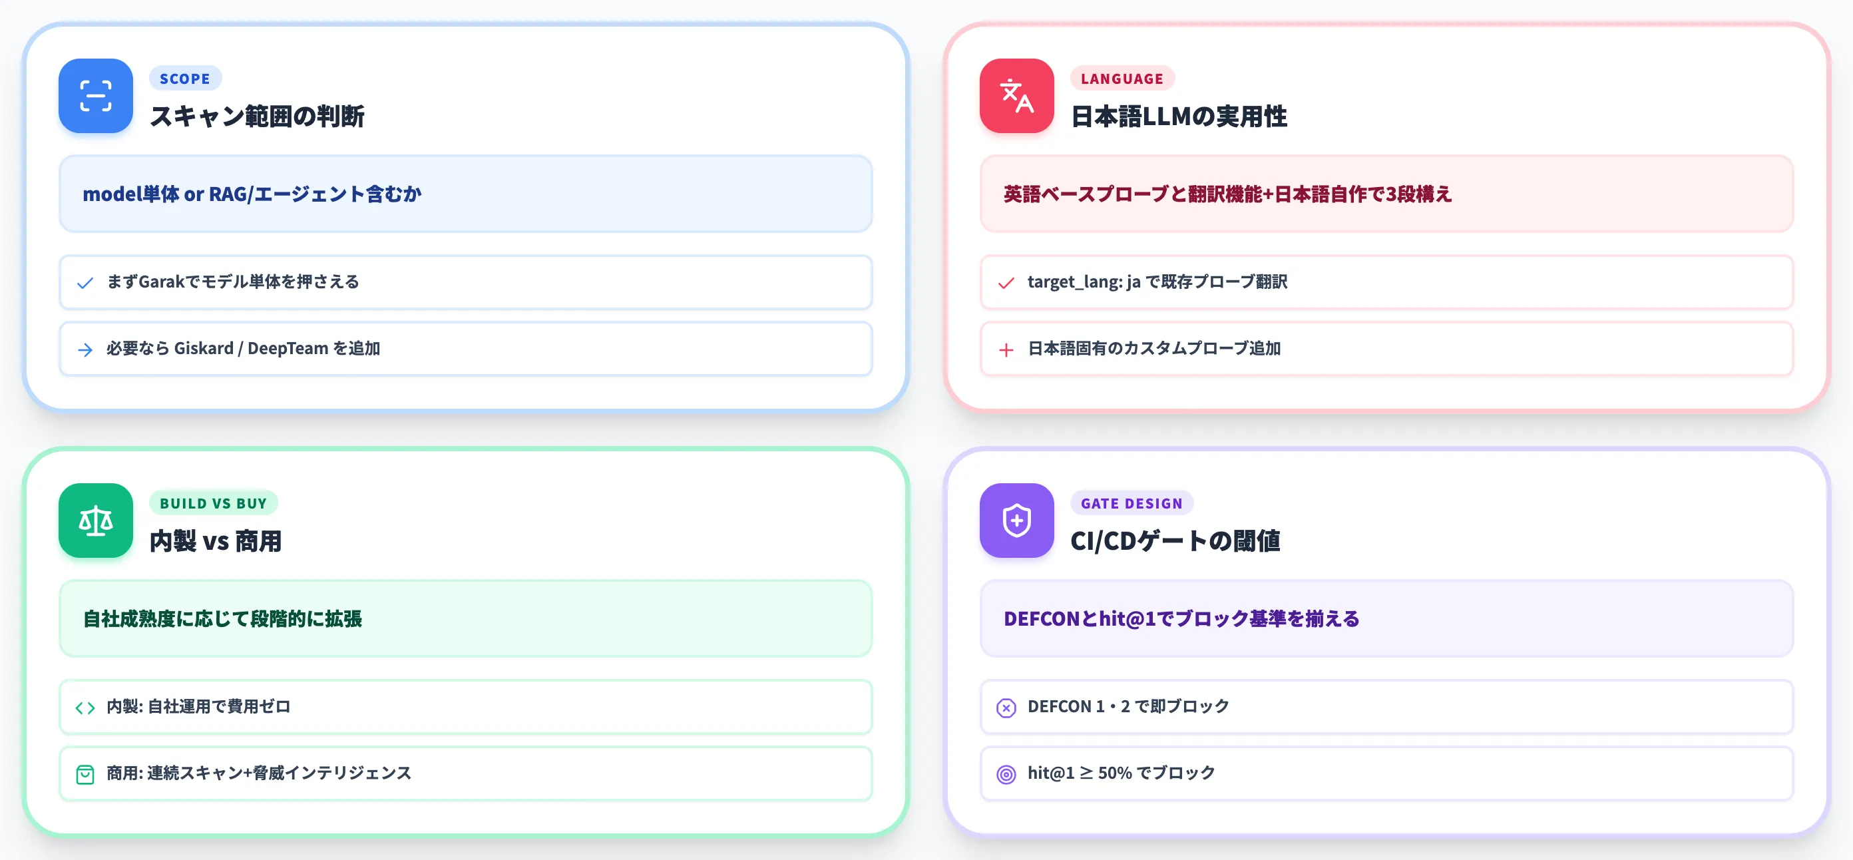The height and width of the screenshot is (860, 1853).
Task: Select the BUILD VS BUY tag badge
Action: click(x=213, y=503)
